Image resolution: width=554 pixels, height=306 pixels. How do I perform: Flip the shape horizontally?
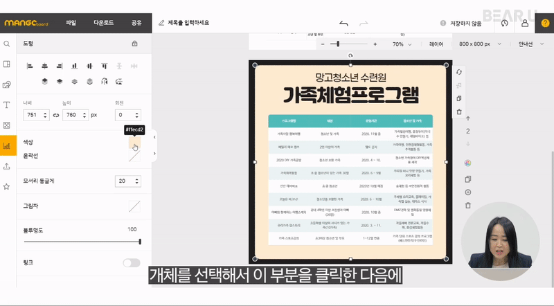click(105, 81)
